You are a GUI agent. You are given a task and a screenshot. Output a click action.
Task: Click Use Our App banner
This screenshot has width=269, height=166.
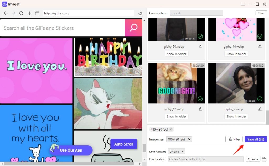(71, 150)
